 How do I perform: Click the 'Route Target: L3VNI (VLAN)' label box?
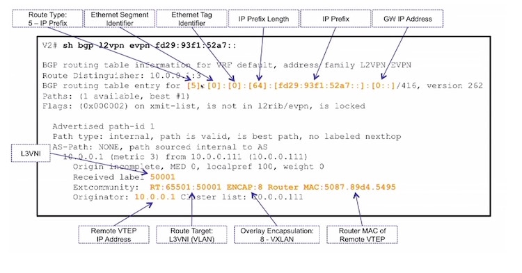coord(191,235)
